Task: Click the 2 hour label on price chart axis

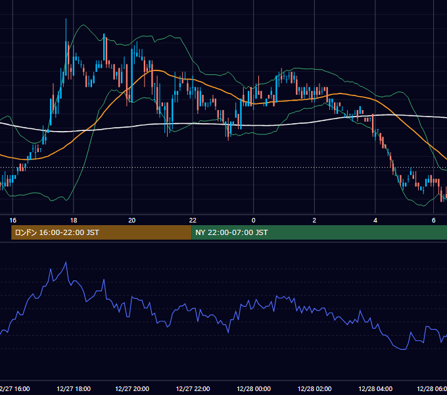Action: (x=314, y=221)
